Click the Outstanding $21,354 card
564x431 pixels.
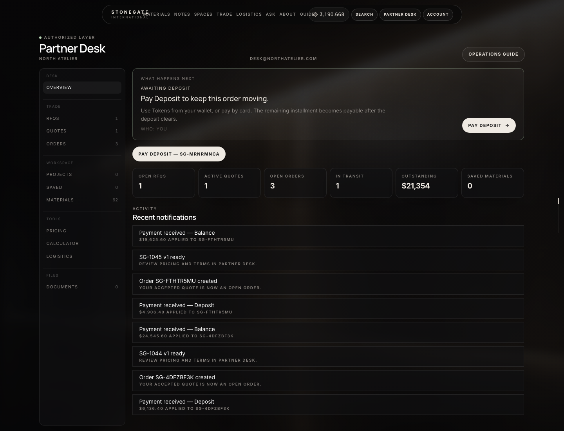(427, 183)
